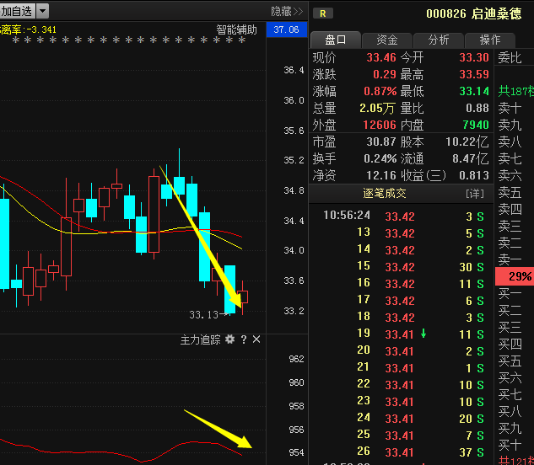
Task: Click the 换手 value 0.24%
Action: (380, 158)
